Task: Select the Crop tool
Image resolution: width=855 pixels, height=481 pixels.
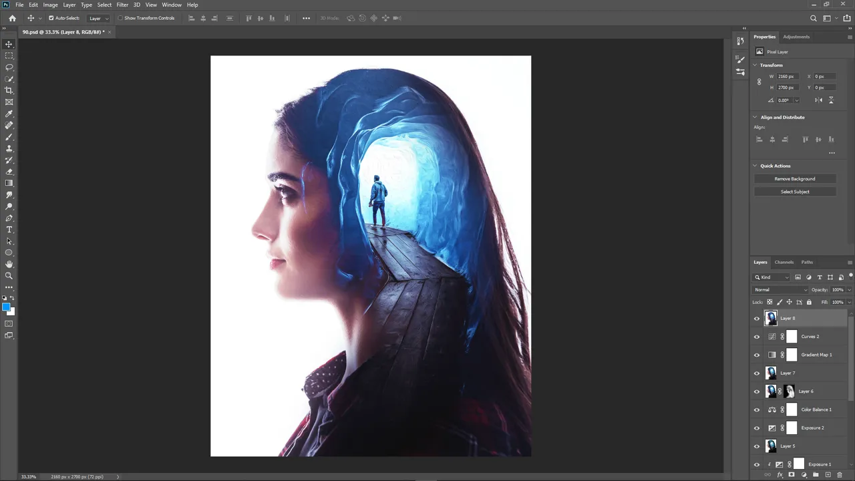Action: click(x=9, y=90)
